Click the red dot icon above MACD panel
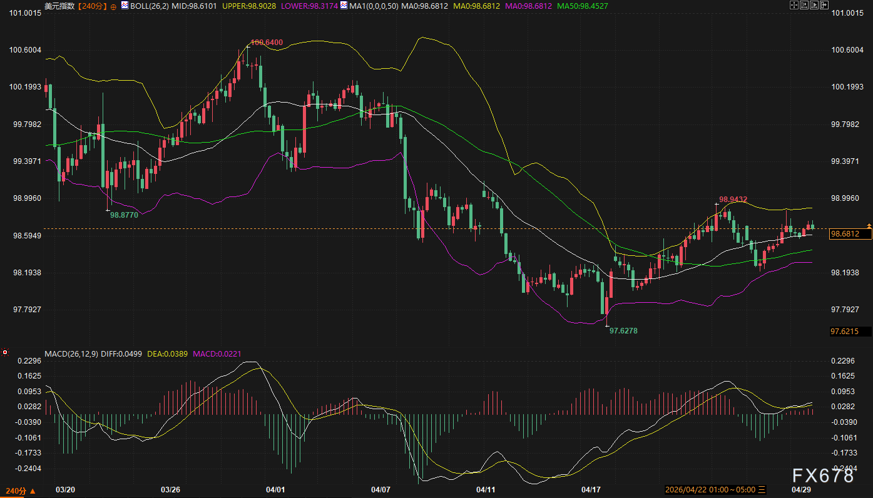 pos(5,353)
